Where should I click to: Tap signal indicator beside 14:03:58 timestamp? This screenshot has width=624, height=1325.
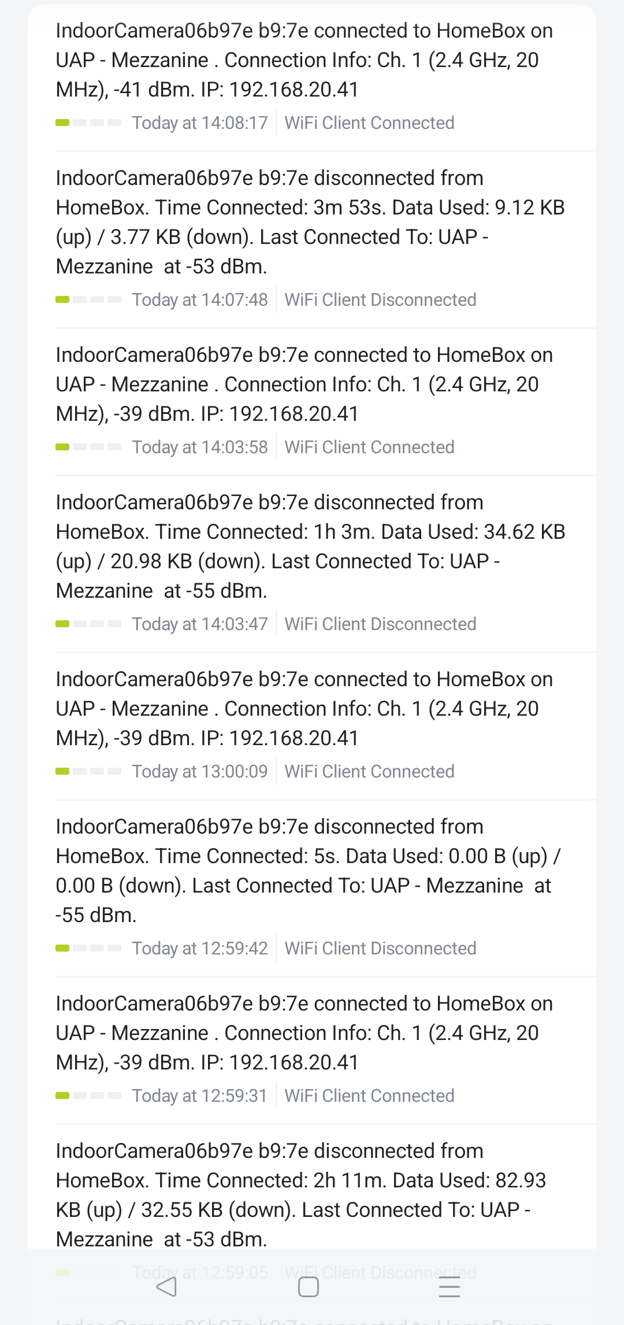click(x=88, y=447)
